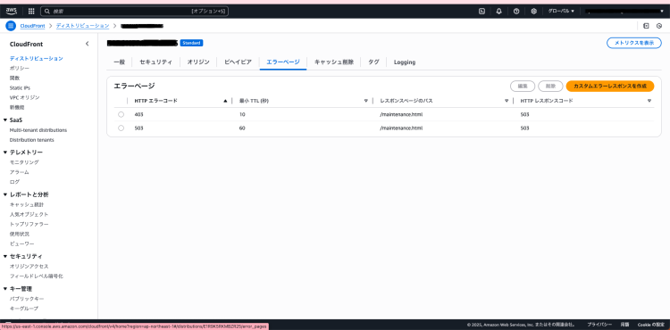Viewport: 670px width, 330px height.
Task: Open VPC オリジン in the sidebar
Action: pyautogui.click(x=24, y=97)
